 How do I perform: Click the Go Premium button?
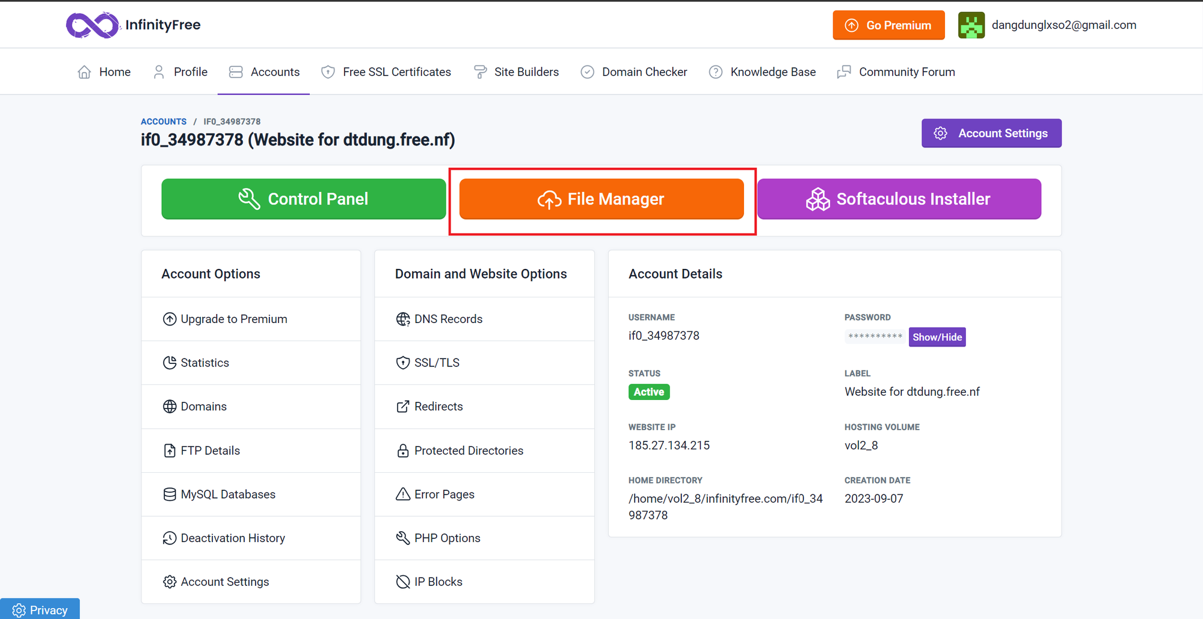[x=888, y=25]
